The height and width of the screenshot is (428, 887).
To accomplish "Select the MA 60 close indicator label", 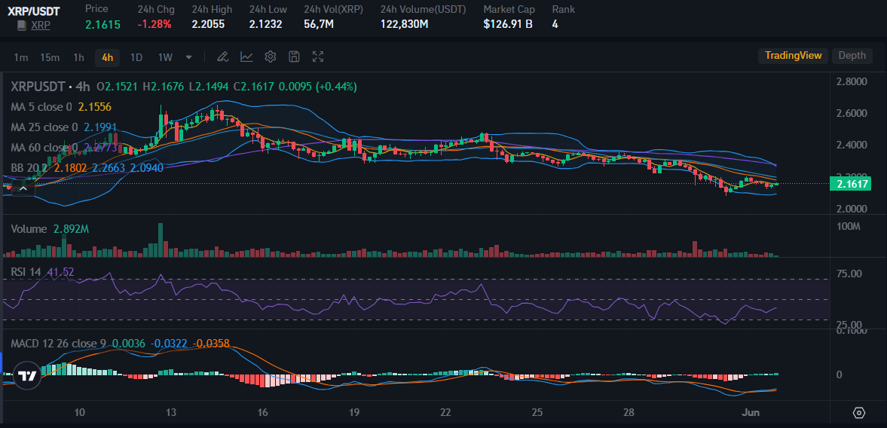I will point(44,148).
